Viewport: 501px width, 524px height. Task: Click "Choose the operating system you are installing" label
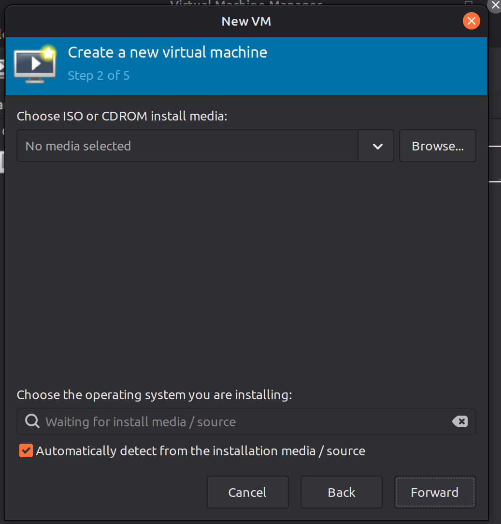point(154,395)
